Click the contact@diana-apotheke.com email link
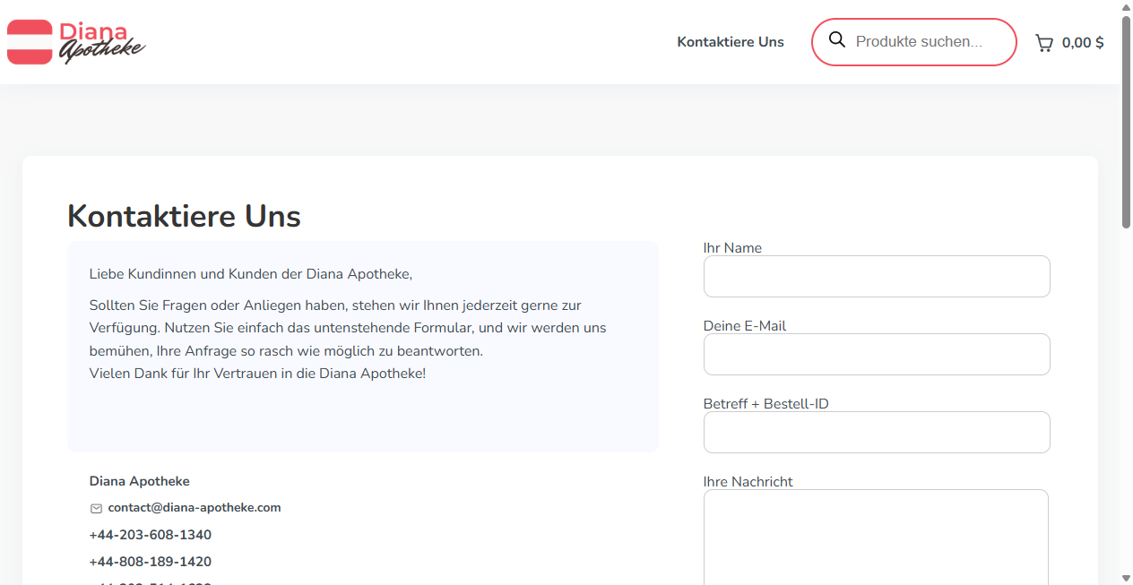This screenshot has width=1133, height=585. [194, 507]
